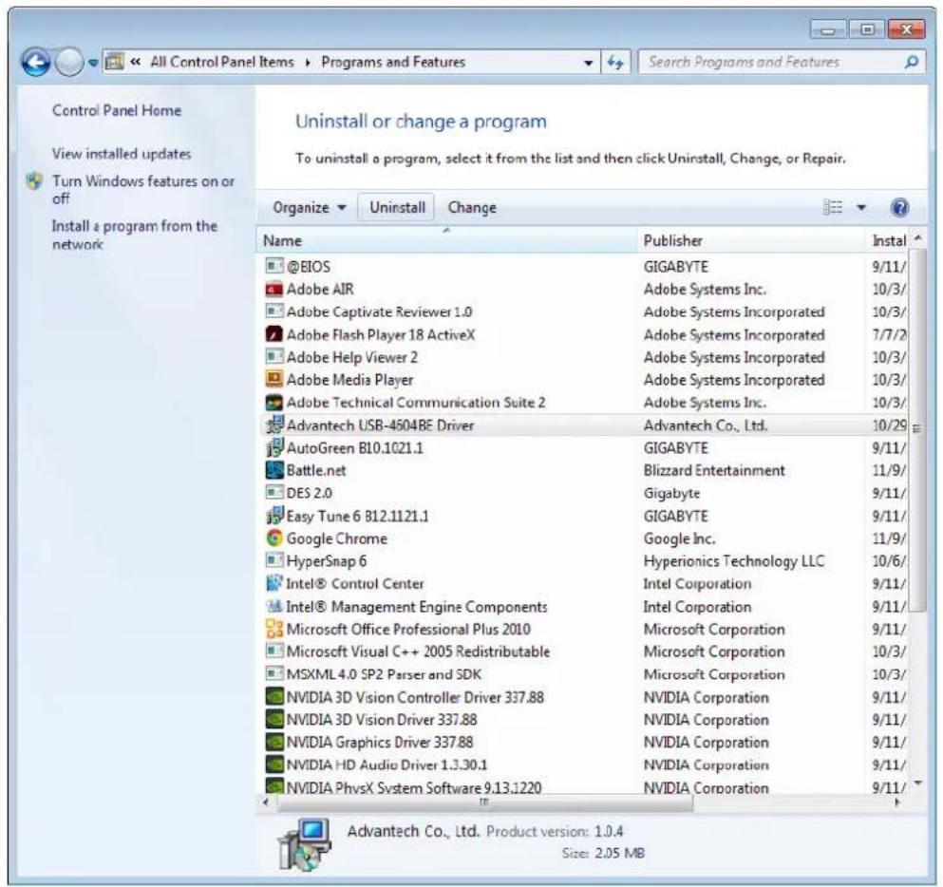Click Uninstall in the toolbar

click(x=397, y=207)
